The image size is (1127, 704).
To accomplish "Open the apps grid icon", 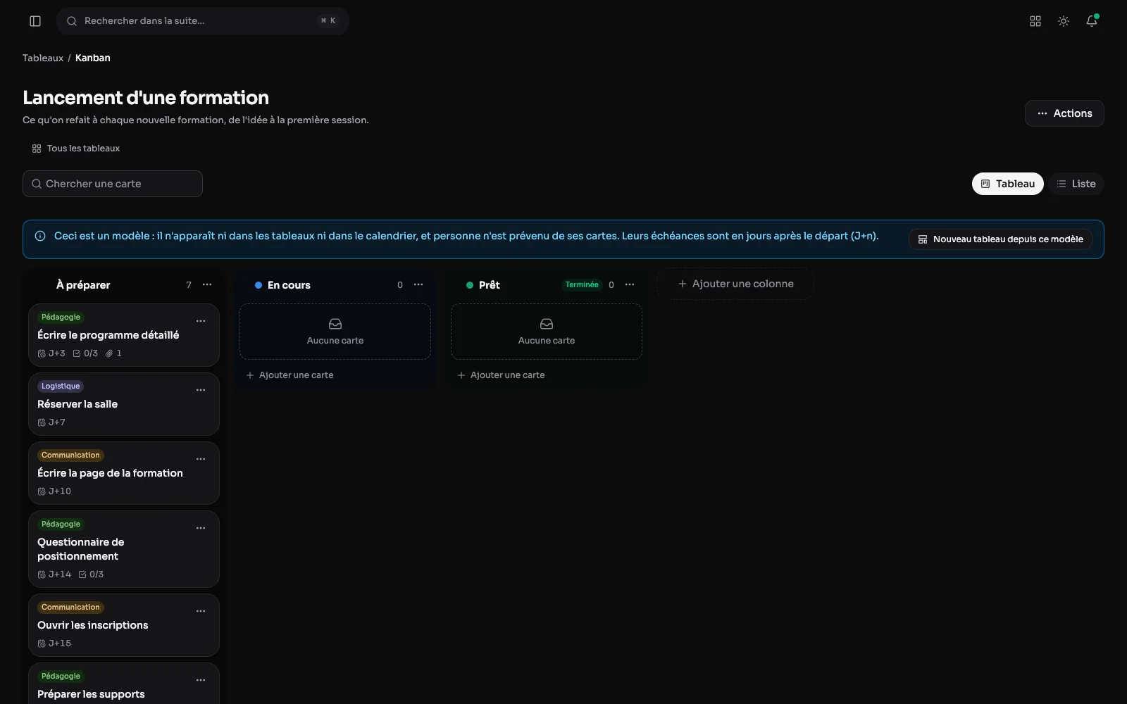I will click(1035, 21).
